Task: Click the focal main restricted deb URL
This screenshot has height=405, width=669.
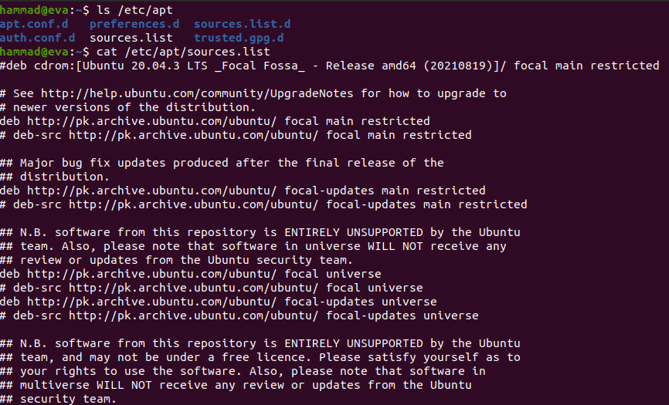Action: point(152,121)
